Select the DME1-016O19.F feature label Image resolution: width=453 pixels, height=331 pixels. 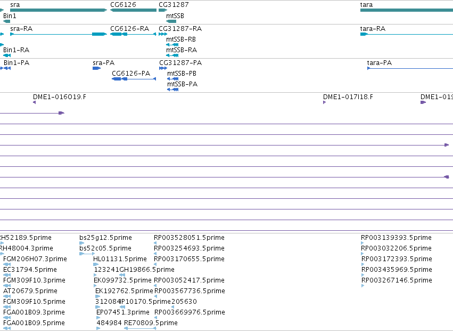(x=60, y=97)
